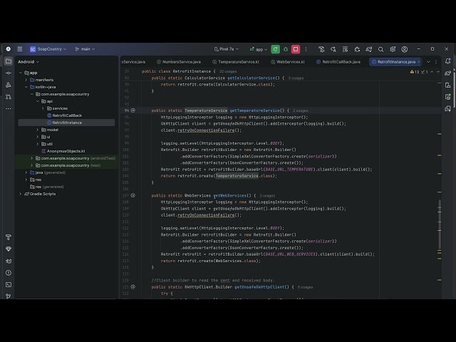Open the Device Manager icon in right sidebar
Image resolution: width=456 pixels, height=342 pixels.
pos(448,85)
